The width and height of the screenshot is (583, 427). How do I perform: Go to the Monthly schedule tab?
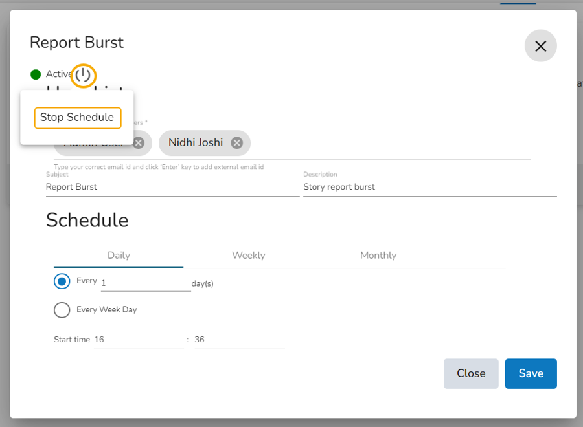click(x=378, y=256)
